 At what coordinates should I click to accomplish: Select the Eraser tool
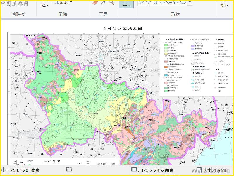pyautogui.click(x=95, y=3)
